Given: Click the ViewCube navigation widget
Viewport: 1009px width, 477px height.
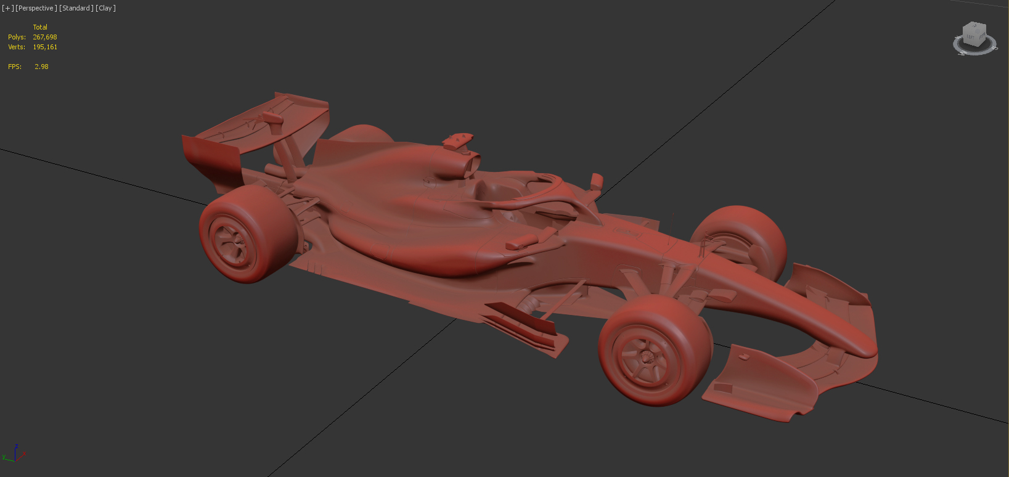Looking at the screenshot, I should coord(975,38).
